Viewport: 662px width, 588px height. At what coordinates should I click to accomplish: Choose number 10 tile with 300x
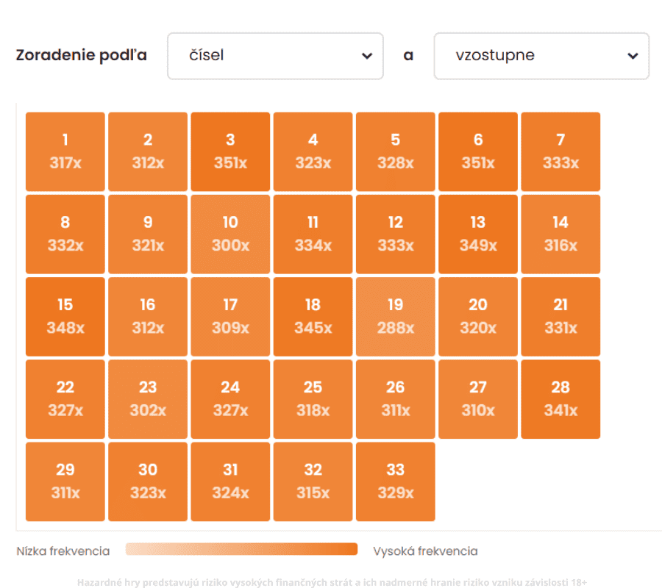pos(230,234)
